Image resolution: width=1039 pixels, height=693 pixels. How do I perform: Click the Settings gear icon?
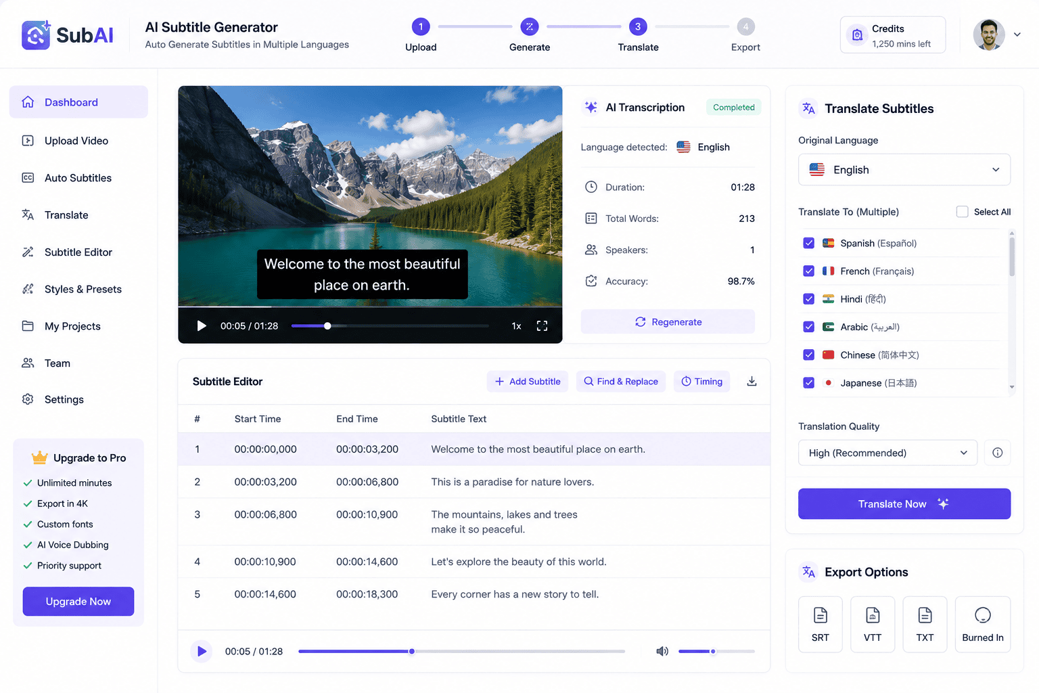[28, 399]
